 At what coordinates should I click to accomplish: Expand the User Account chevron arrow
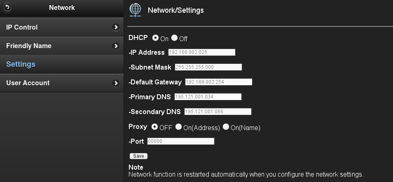click(116, 83)
